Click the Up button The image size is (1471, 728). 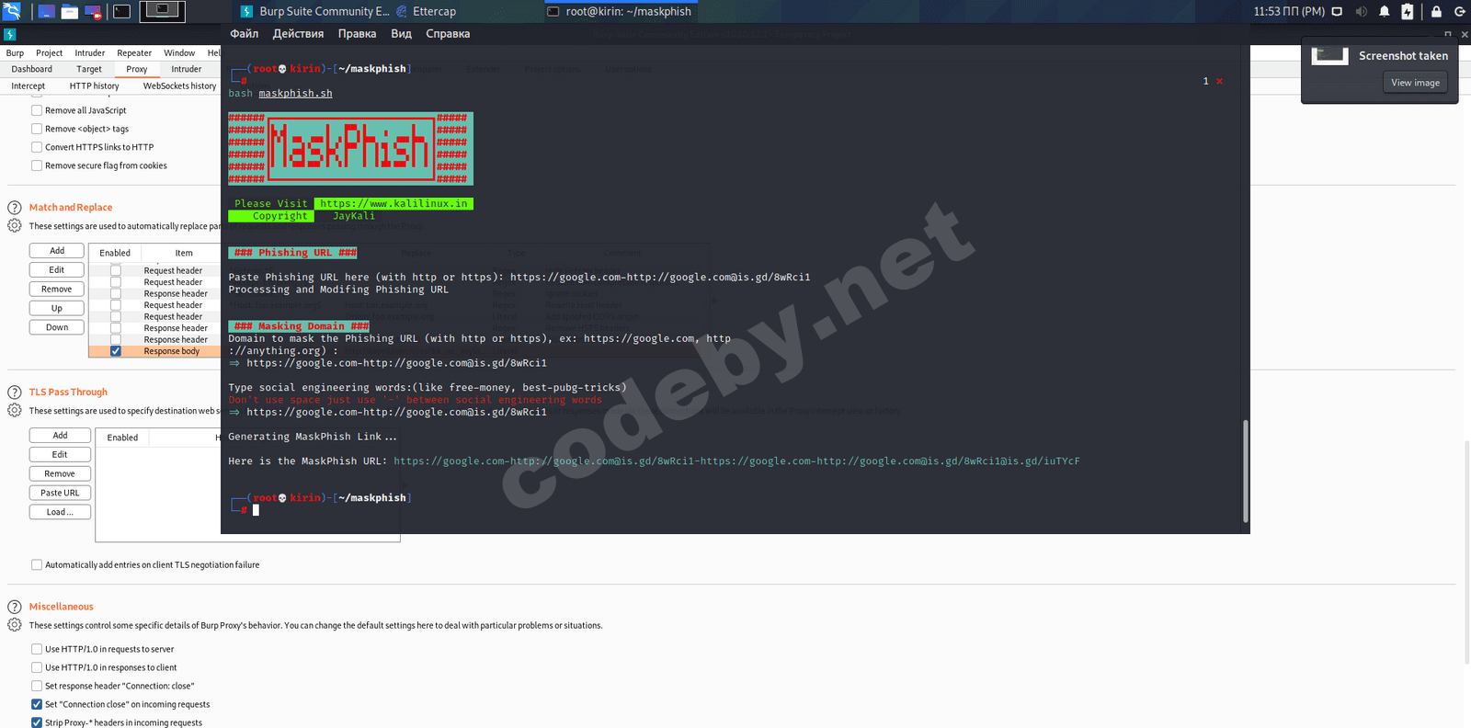click(x=57, y=308)
